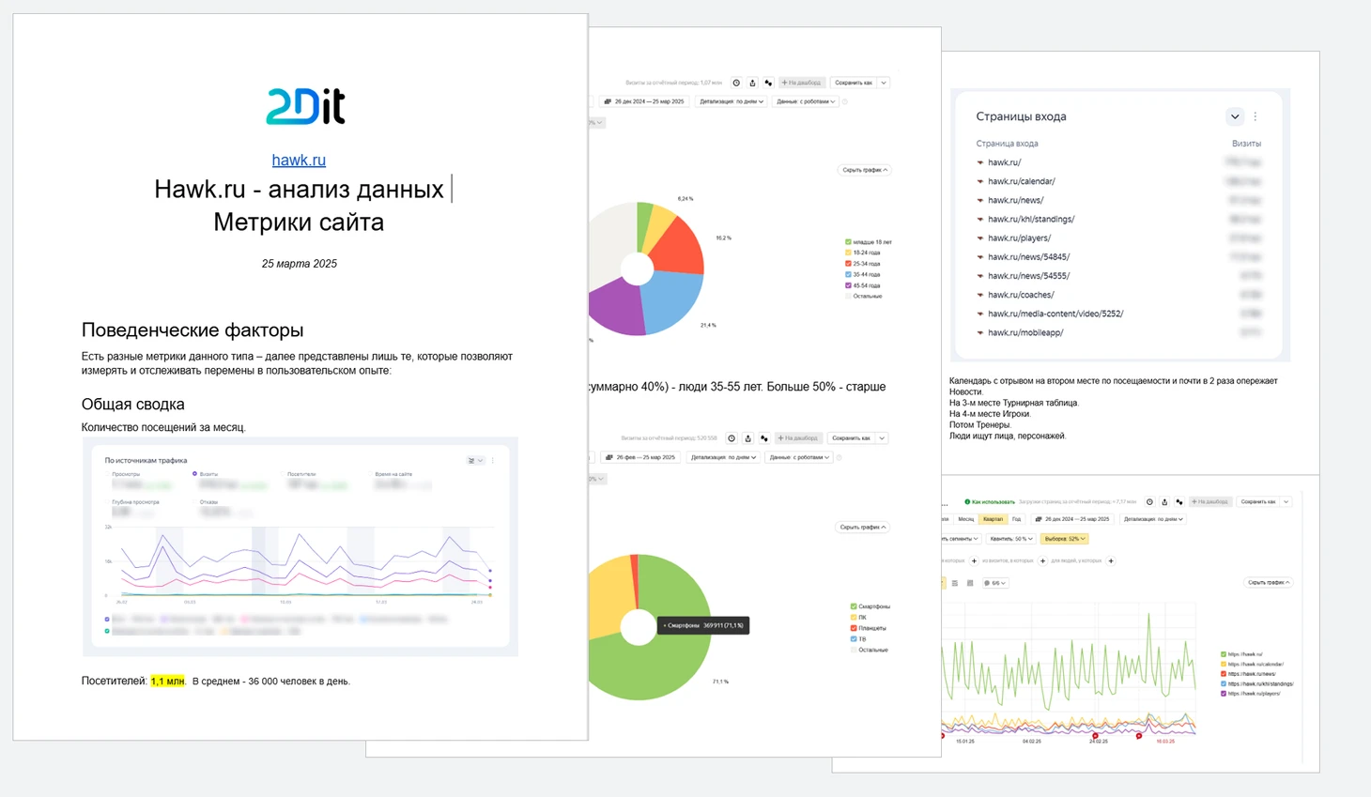This screenshot has width=1371, height=797.
Task: Click the 2Dit logo on the title page
Action: (x=306, y=106)
